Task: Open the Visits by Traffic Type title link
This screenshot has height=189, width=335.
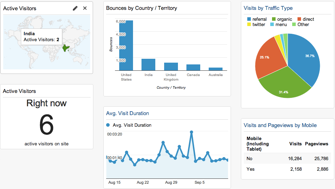Action: [268, 8]
